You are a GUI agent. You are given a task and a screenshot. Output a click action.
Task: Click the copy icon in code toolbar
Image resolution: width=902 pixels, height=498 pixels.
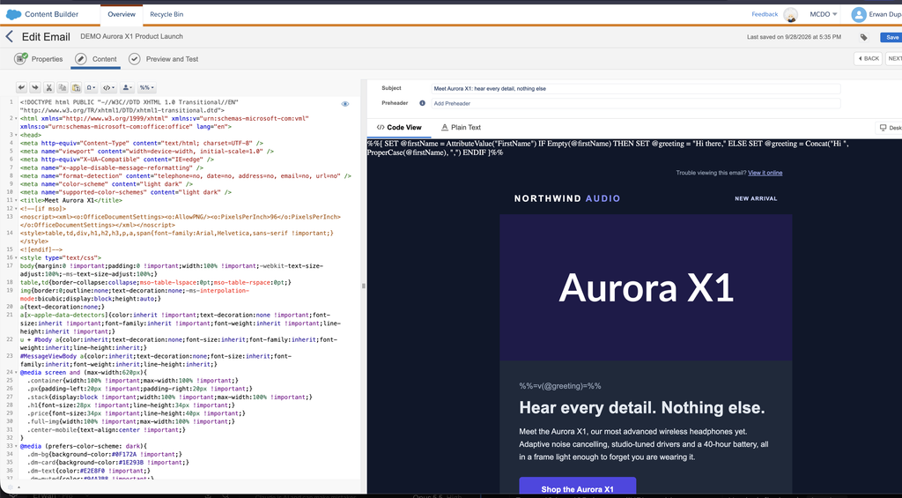pos(63,87)
